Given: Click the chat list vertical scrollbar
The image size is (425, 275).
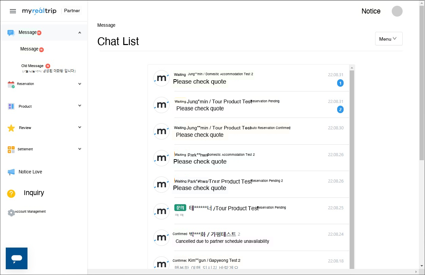Looking at the screenshot, I should tap(352, 169).
